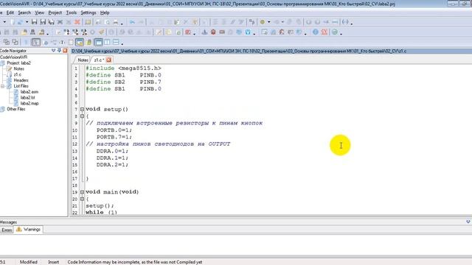Toggle the highlighted Messages window button
Viewport: 472px width, 265px height.
(79, 42)
